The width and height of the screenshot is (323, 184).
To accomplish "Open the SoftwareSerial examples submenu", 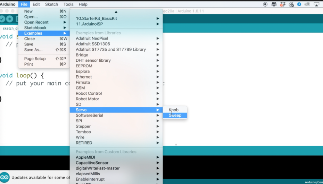I will 116,116.
